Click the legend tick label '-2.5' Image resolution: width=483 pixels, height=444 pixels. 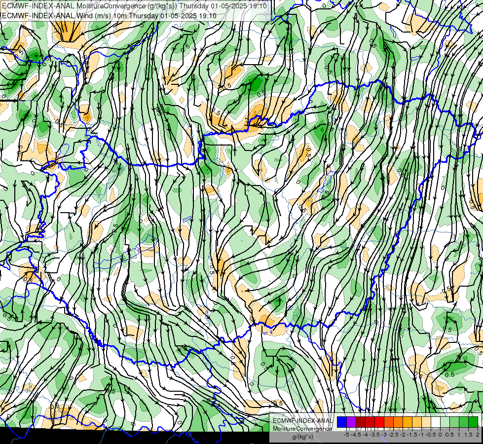[393, 435]
